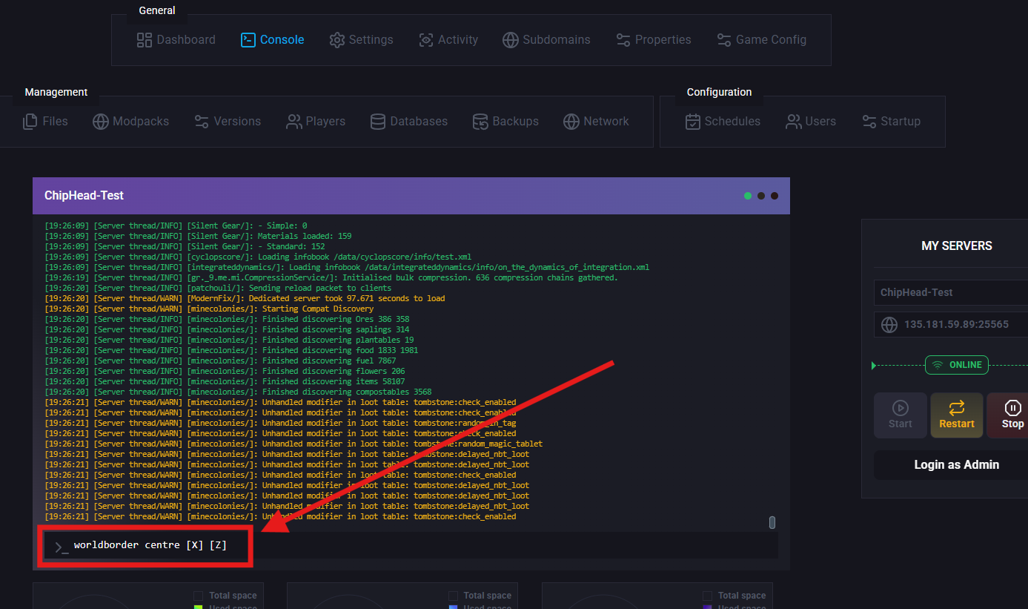Open the Backups section
This screenshot has width=1028, height=609.
point(505,122)
